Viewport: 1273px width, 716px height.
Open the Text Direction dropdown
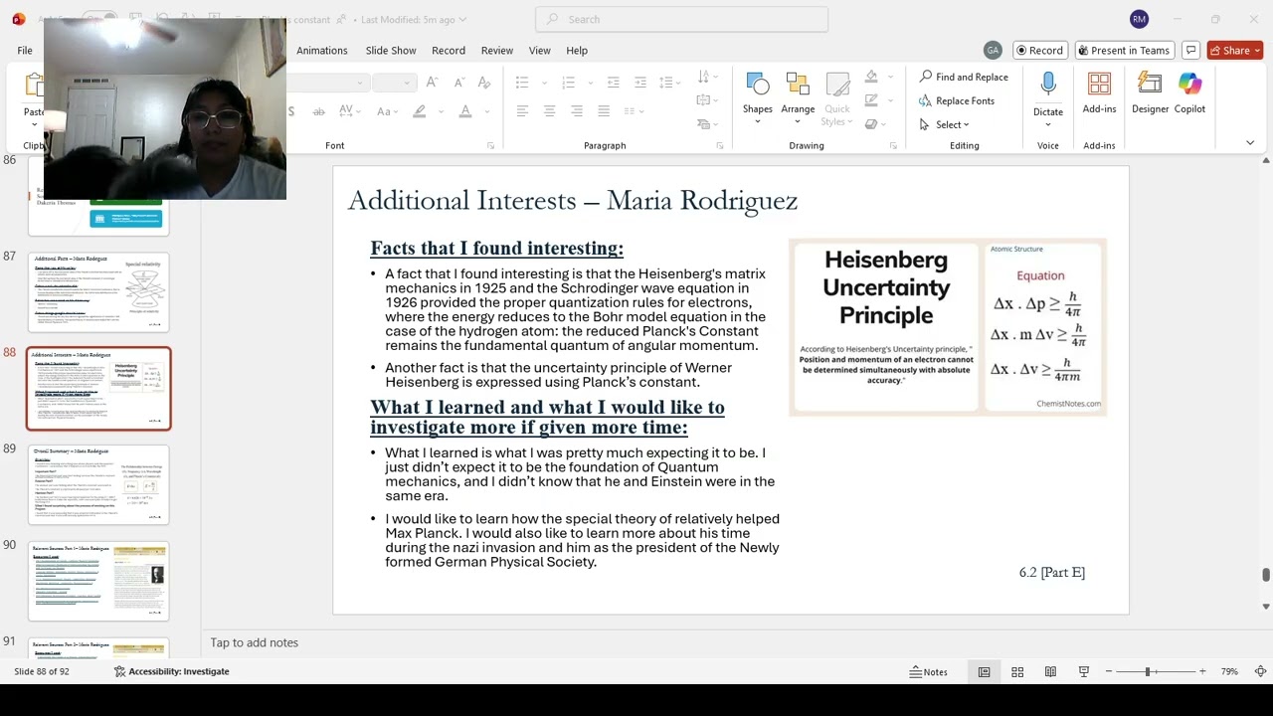coord(707,77)
